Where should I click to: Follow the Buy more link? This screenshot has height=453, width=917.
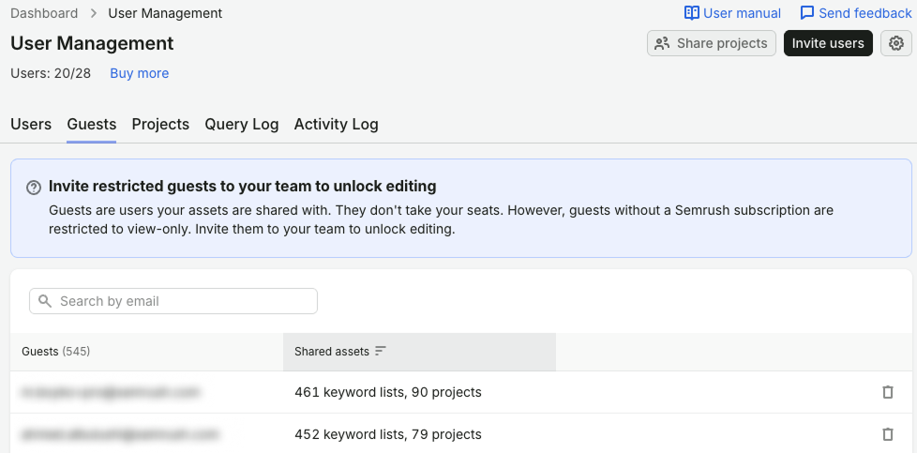(139, 73)
